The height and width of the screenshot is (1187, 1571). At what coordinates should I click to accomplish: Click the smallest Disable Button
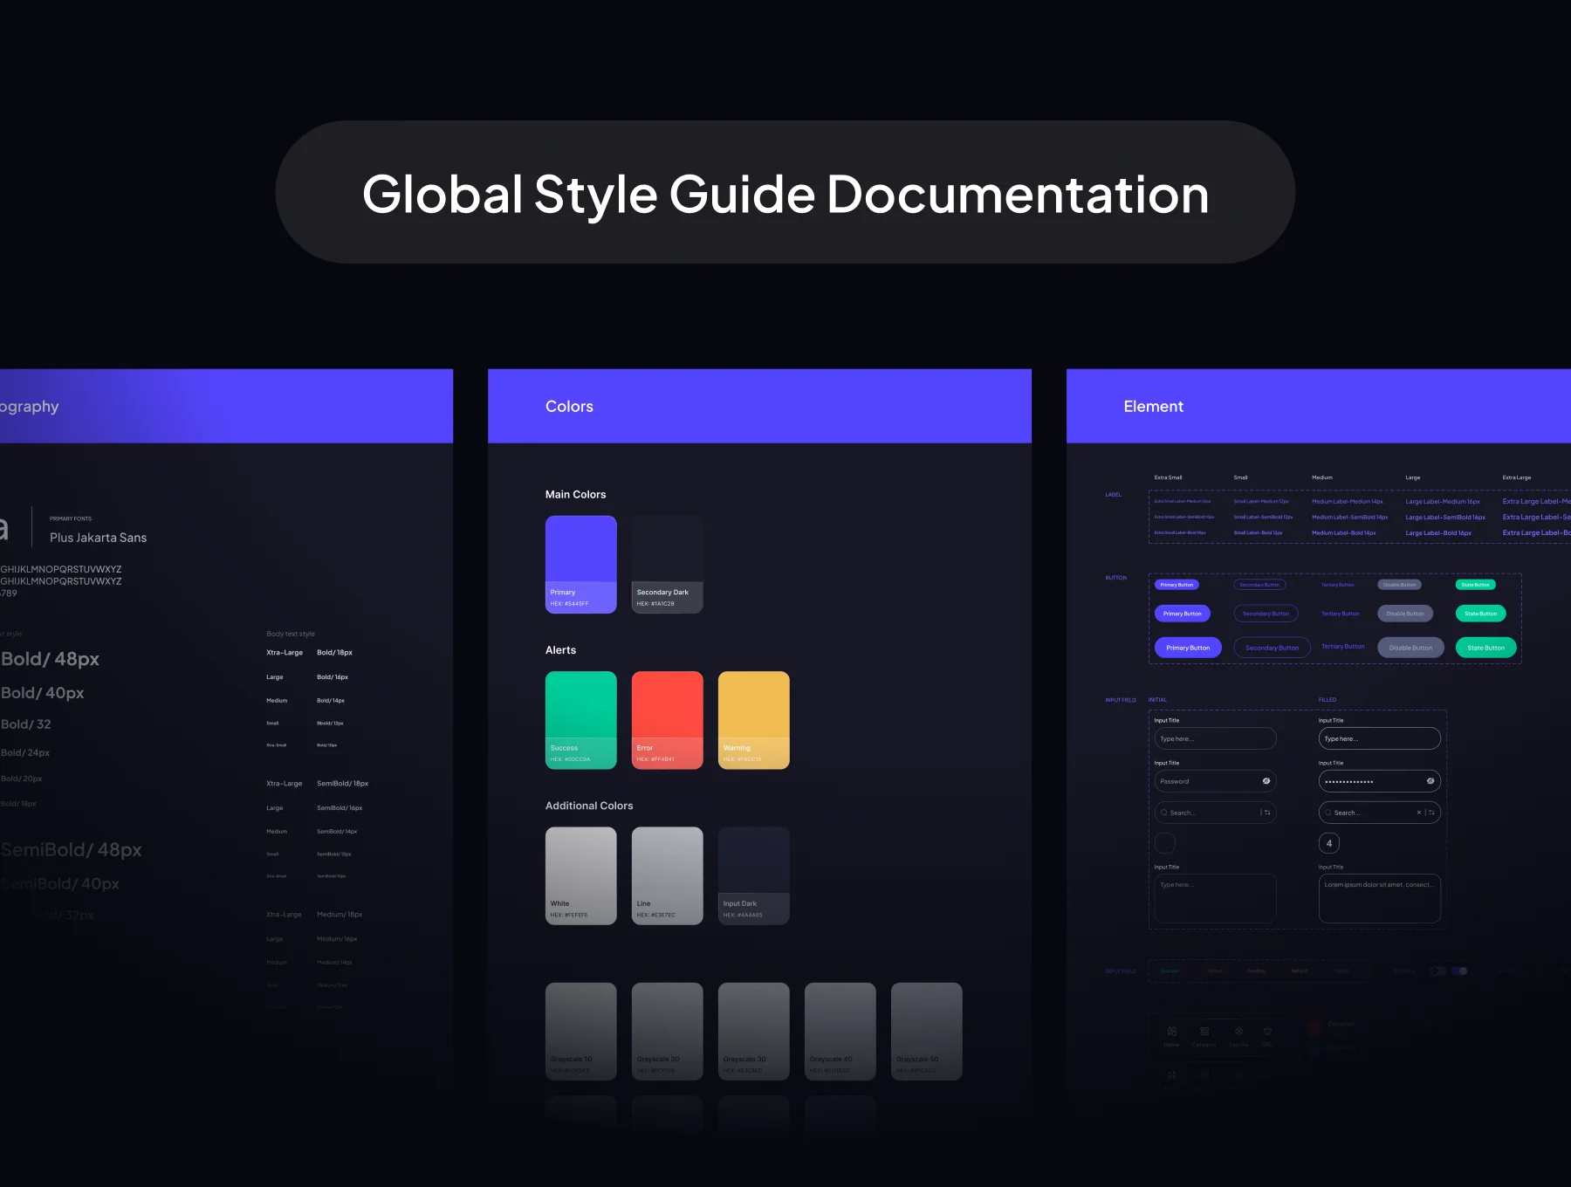click(1400, 585)
